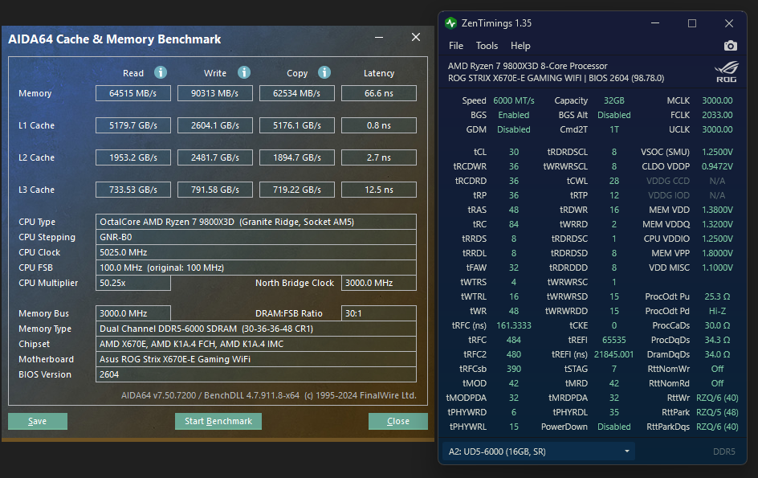Click Start Benchmark in AIDA64
The width and height of the screenshot is (758, 478).
pyautogui.click(x=218, y=421)
